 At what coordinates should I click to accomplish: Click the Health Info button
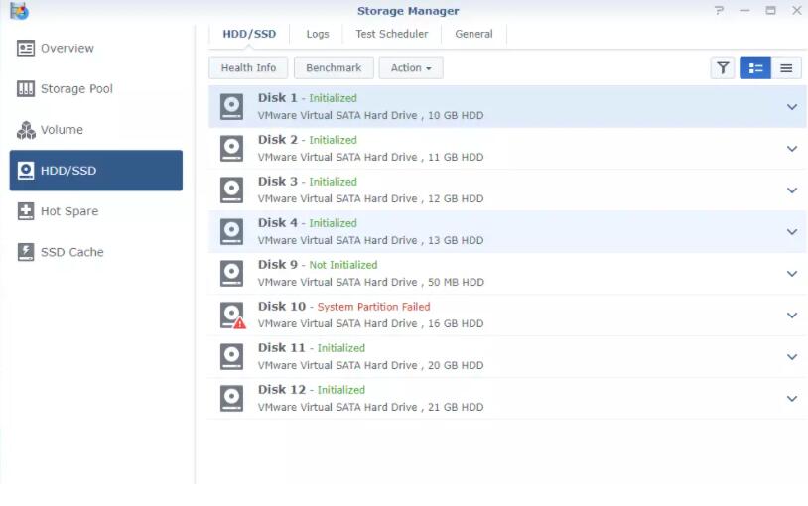tap(248, 67)
